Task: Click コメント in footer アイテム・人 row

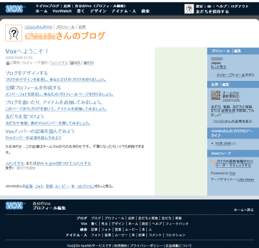Action: pyautogui.click(x=155, y=235)
